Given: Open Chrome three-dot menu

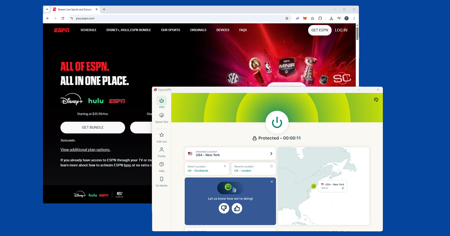Looking at the screenshot, I should click(354, 18).
